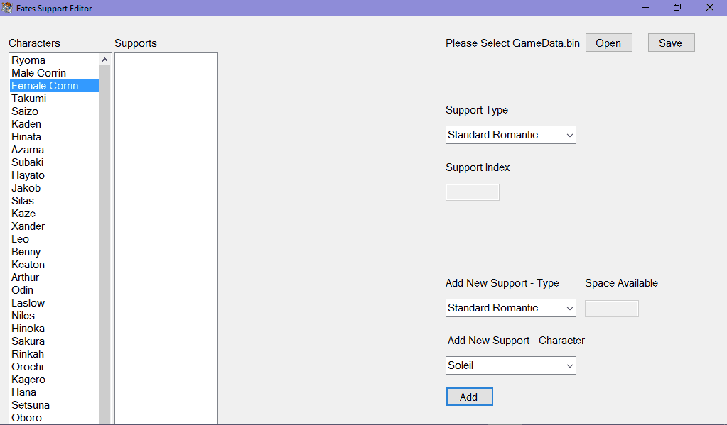Select Xander in the Characters list
727x425 pixels.
tap(54, 226)
